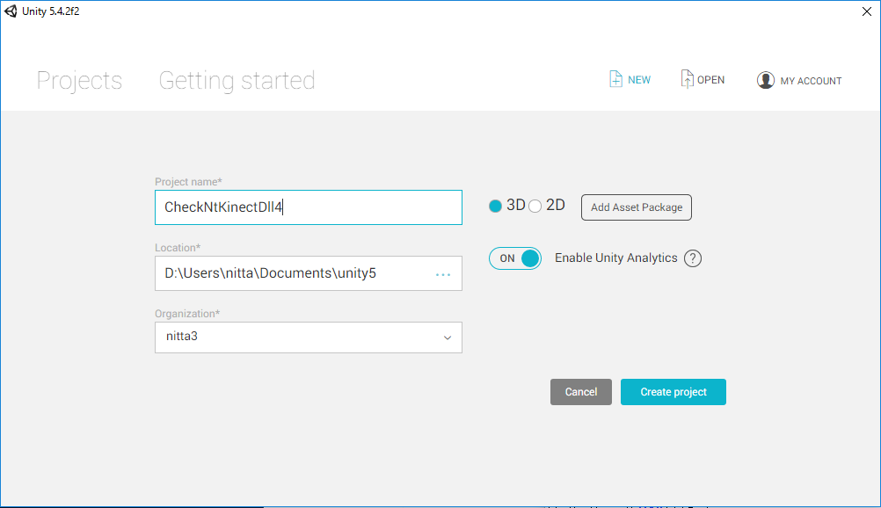Close the Unity launcher window
Screen dimensions: 881x508
868,11
